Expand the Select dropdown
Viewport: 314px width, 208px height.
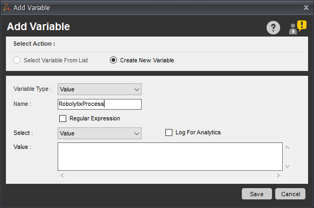click(x=100, y=133)
